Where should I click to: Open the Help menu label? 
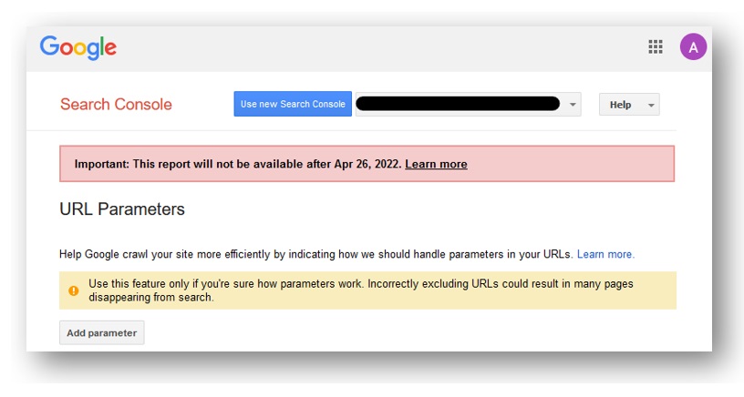(x=620, y=105)
